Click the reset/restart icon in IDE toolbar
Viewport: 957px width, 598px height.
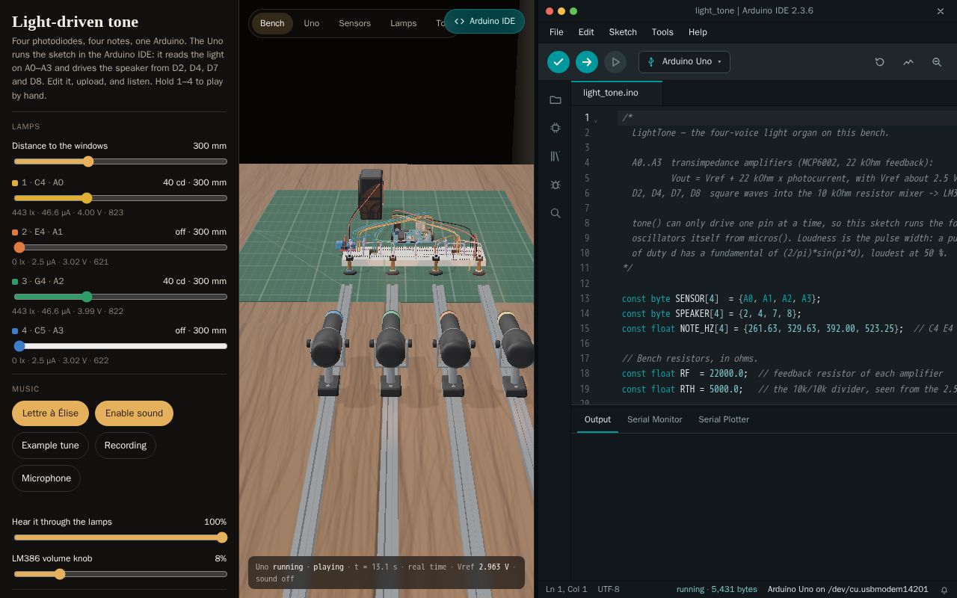click(x=880, y=62)
